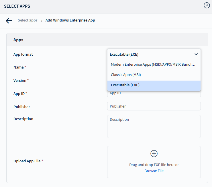Pick highlighted Executable (EXE) list option
212x187 pixels.
[125, 85]
